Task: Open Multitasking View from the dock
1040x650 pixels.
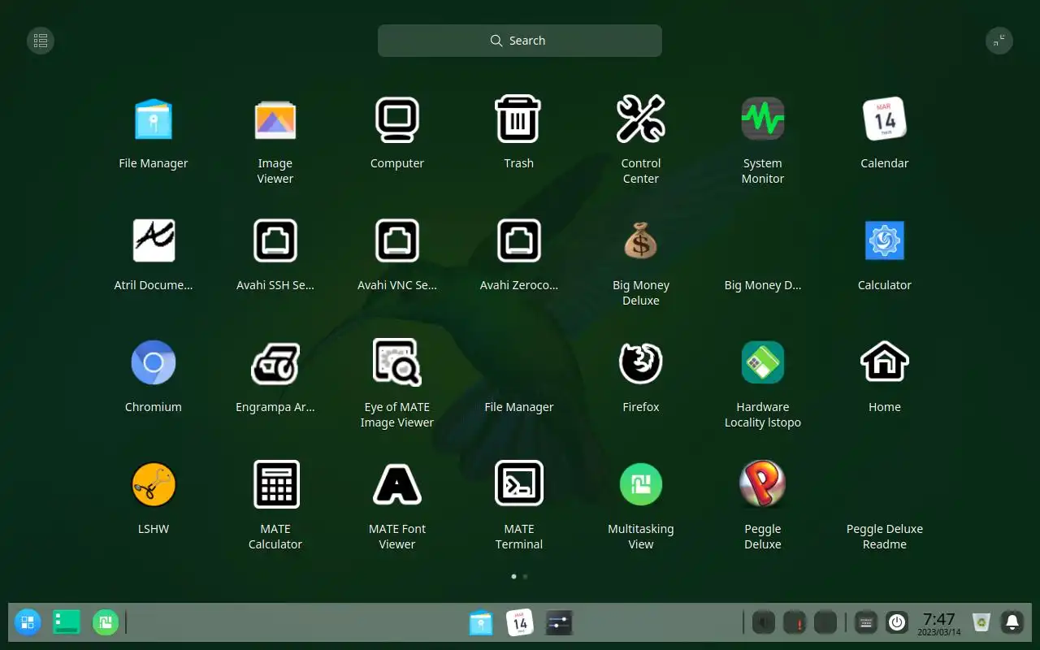Action: (x=106, y=622)
